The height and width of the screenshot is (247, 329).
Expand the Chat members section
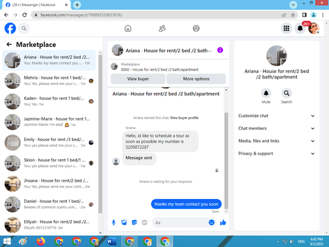276,128
